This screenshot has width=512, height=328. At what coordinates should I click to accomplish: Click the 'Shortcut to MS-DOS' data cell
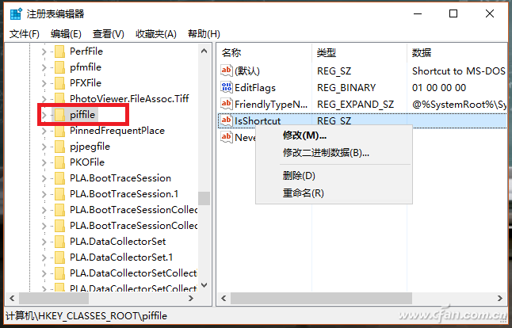tap(459, 71)
